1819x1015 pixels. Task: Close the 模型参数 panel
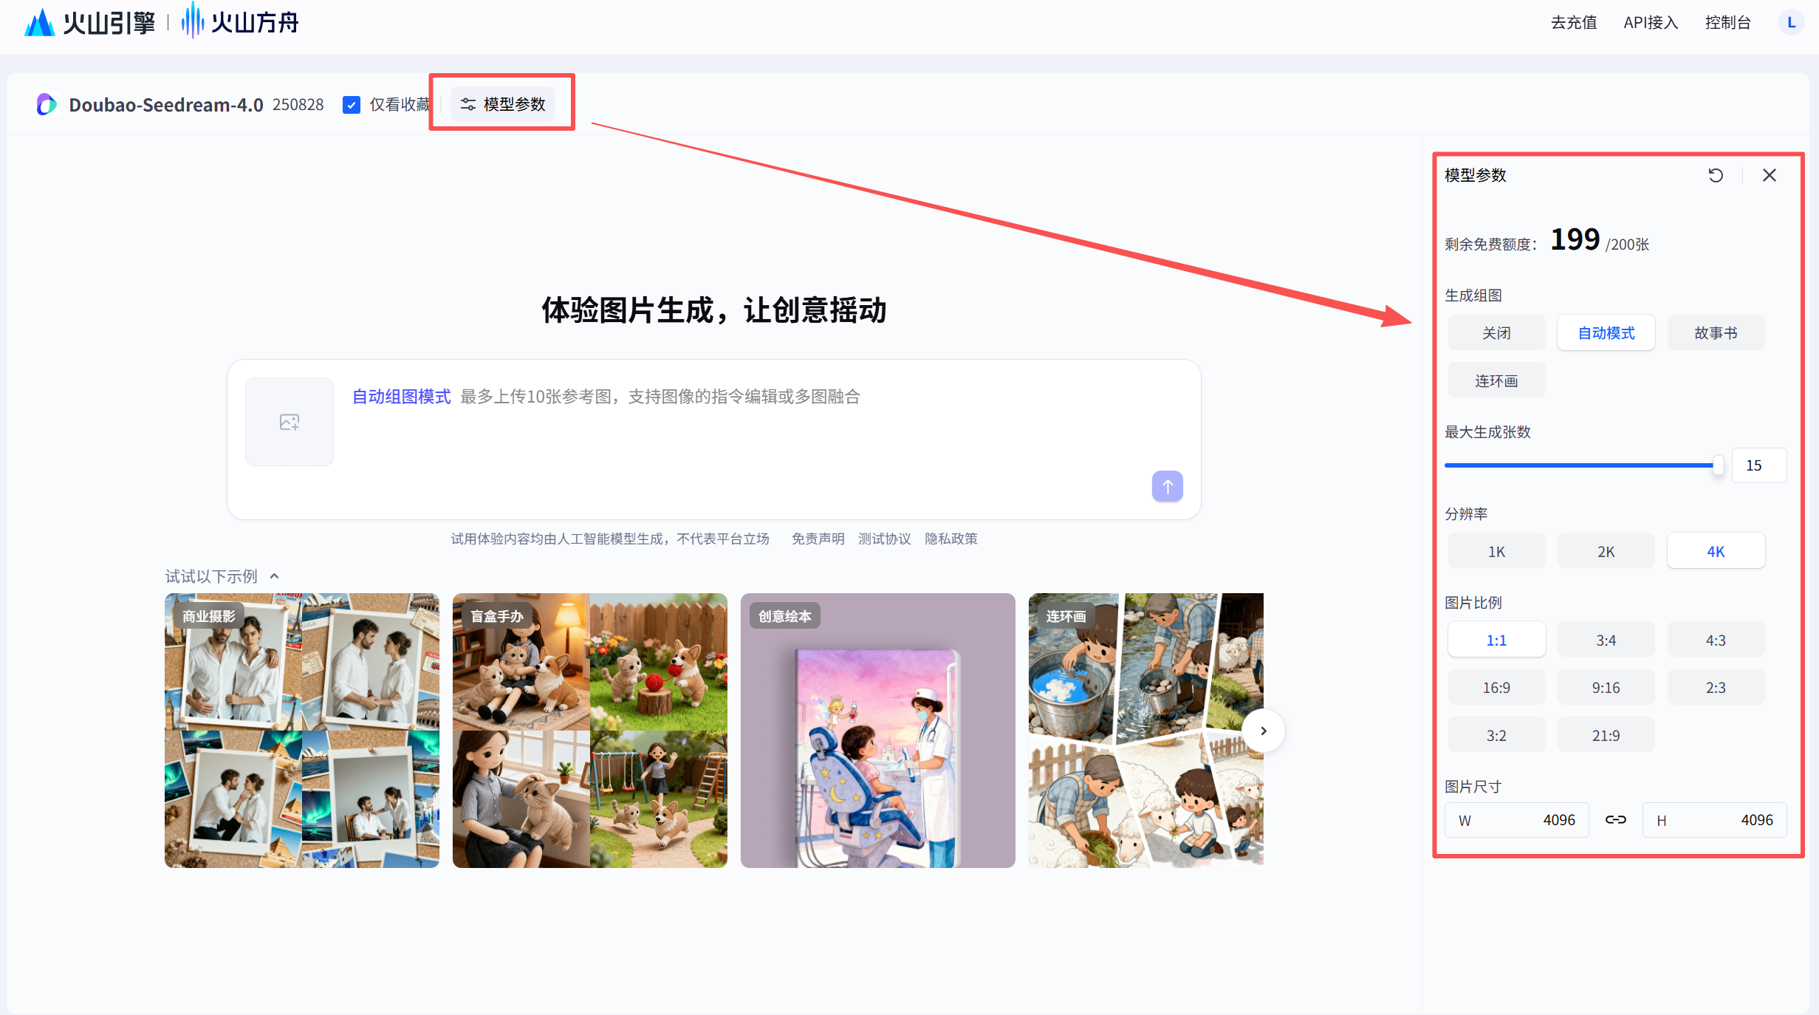[x=1770, y=175]
